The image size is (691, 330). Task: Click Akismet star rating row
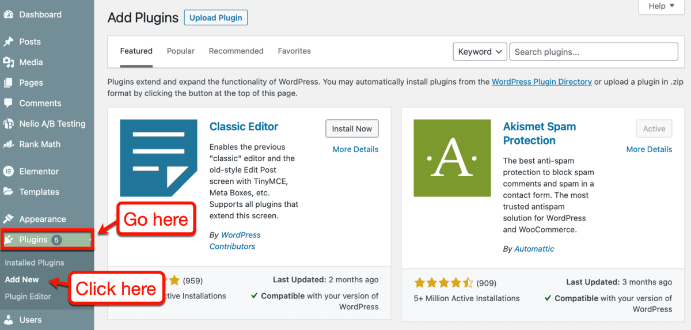coord(444,283)
